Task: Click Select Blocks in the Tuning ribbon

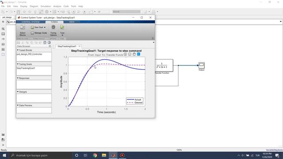Action: pyautogui.click(x=23, y=30)
